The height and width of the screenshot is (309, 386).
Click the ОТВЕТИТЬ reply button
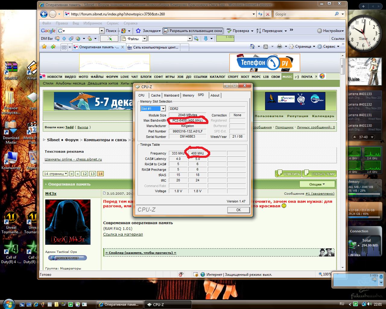[x=288, y=174]
